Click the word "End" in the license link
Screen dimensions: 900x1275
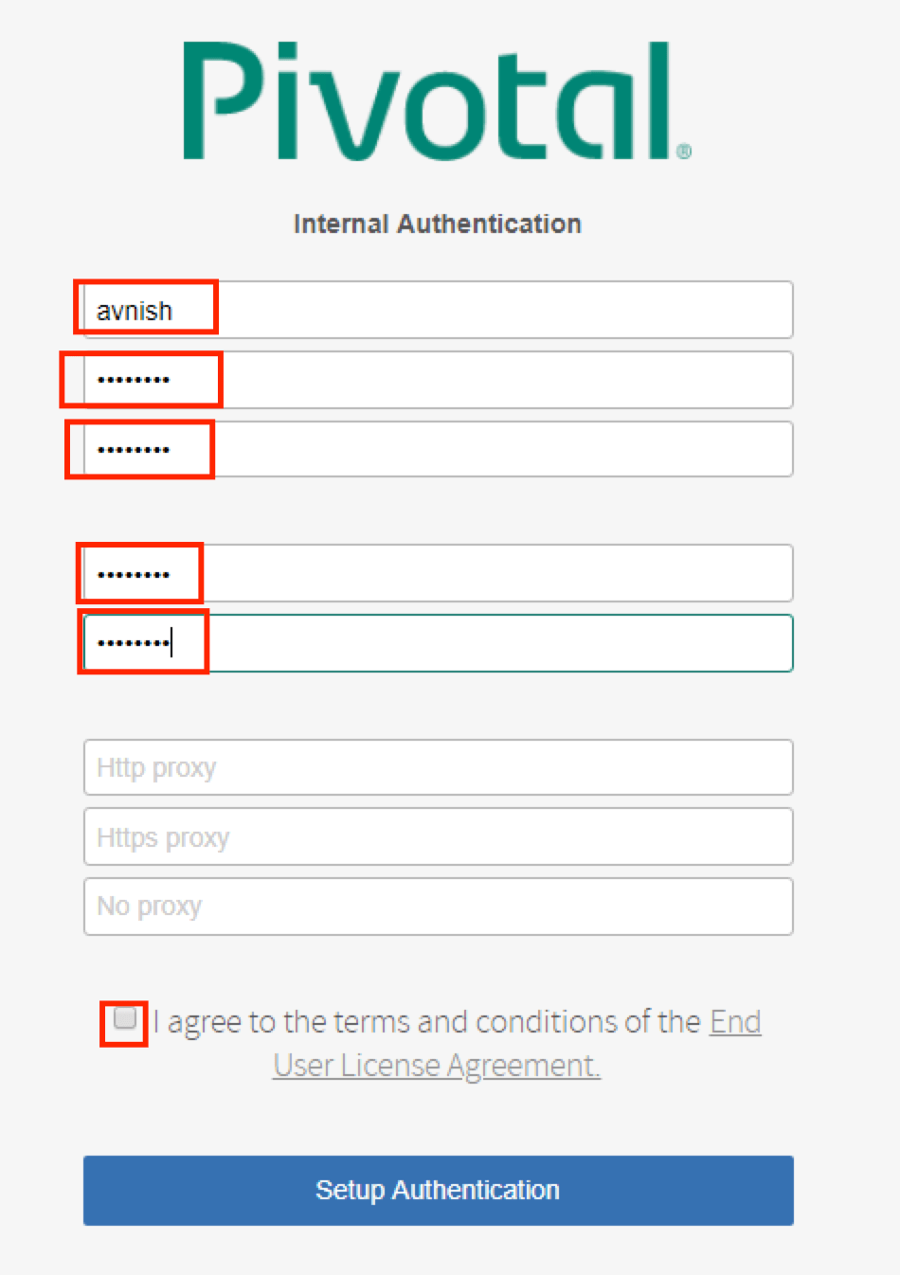[x=735, y=1022]
